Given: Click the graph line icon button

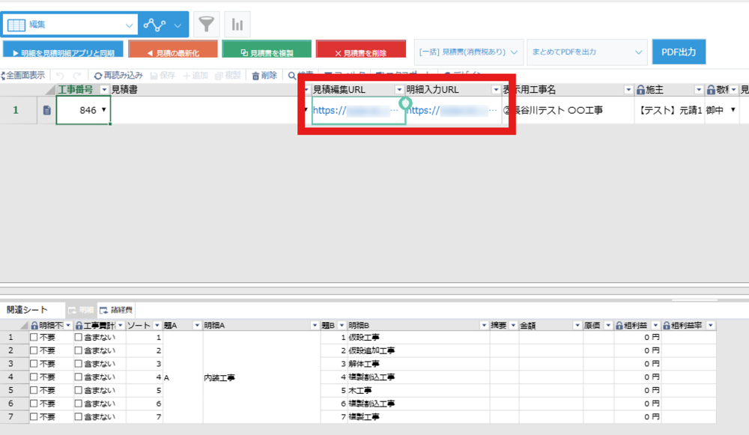Looking at the screenshot, I should tap(154, 25).
